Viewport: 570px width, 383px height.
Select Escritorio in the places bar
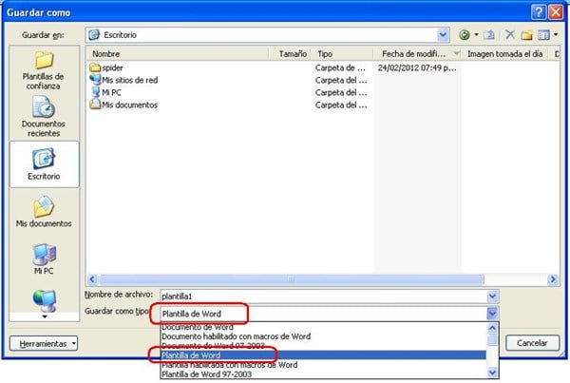[x=44, y=164]
